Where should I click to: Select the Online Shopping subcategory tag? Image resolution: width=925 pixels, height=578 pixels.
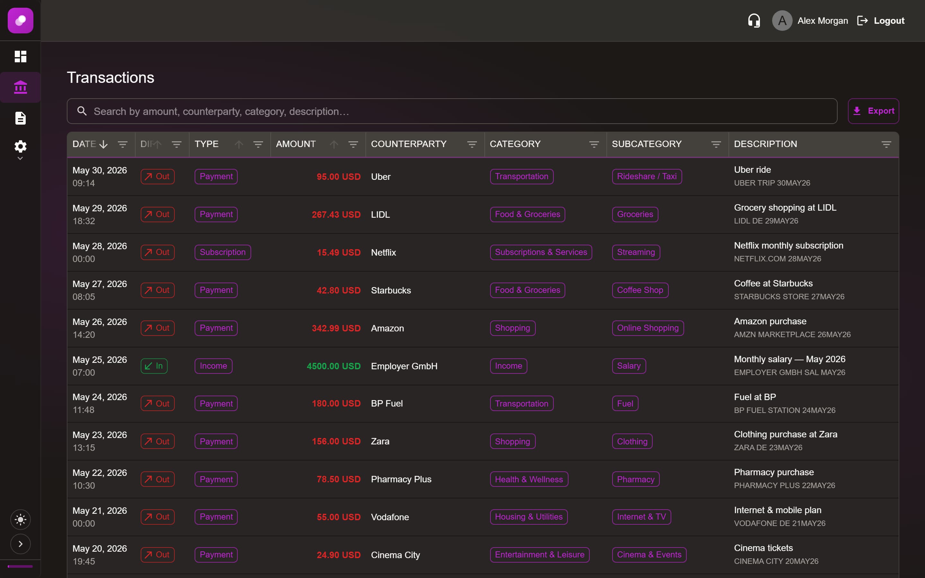[x=647, y=328]
